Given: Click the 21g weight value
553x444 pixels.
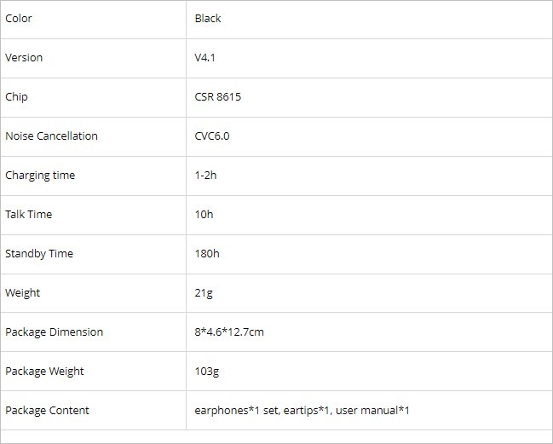Looking at the screenshot, I should point(204,293).
